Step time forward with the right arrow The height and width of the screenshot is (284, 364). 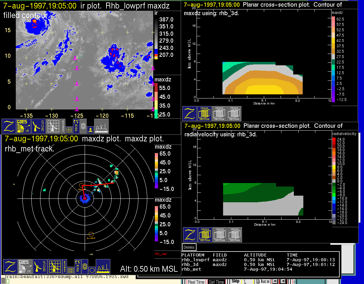pyautogui.click(x=283, y=281)
